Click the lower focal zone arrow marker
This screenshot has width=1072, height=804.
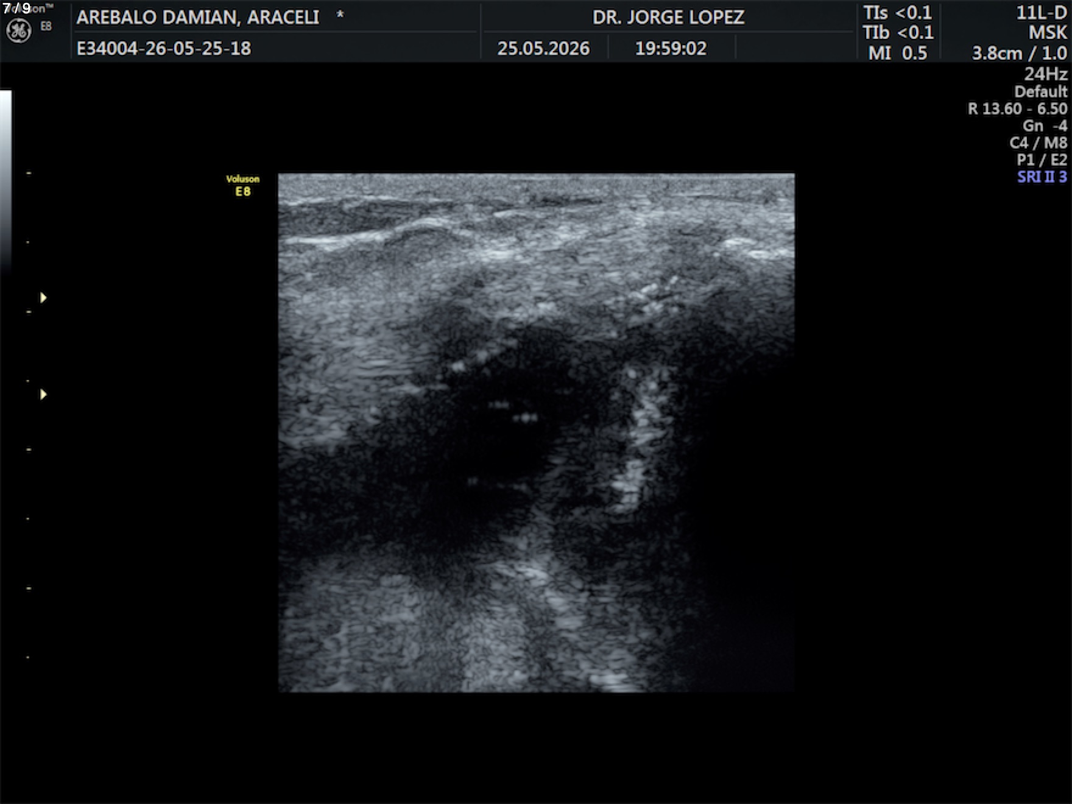click(x=43, y=395)
